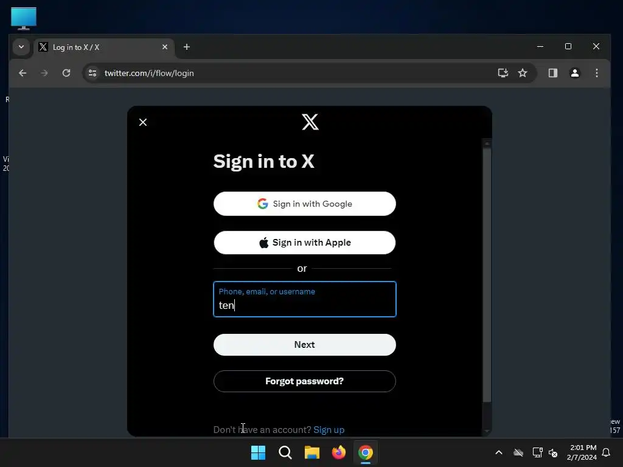
Task: View site information icon
Action: 92,73
